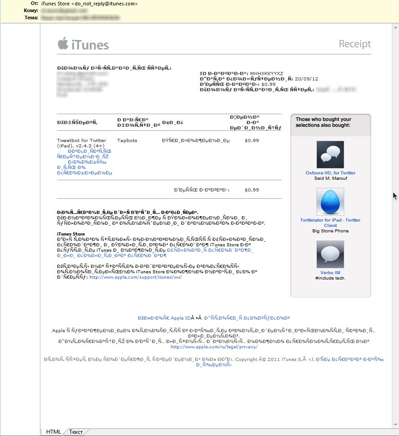Screen dimensions: 399x436
Task: Click the scrollbar down arrow
Action: [x=395, y=425]
